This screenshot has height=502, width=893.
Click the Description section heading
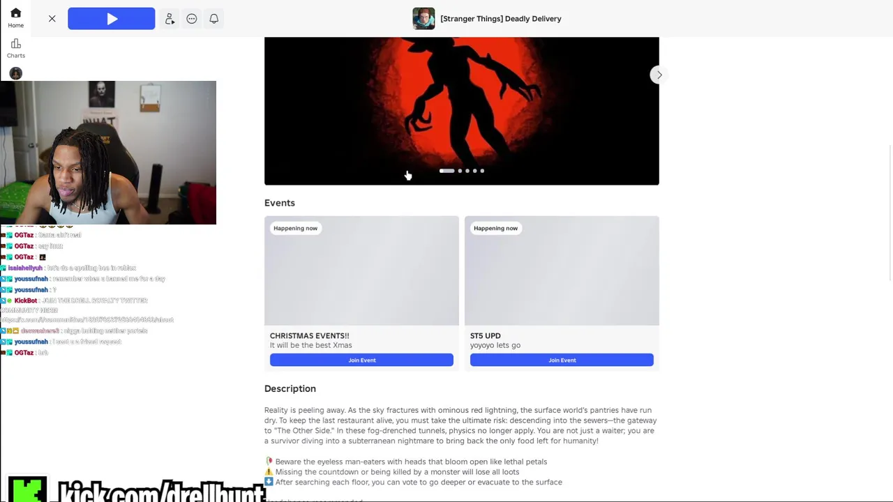coord(290,388)
